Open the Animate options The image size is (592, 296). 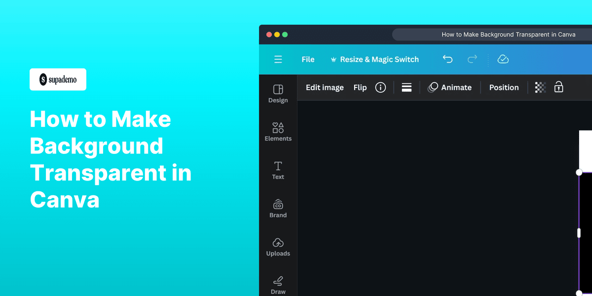(450, 87)
